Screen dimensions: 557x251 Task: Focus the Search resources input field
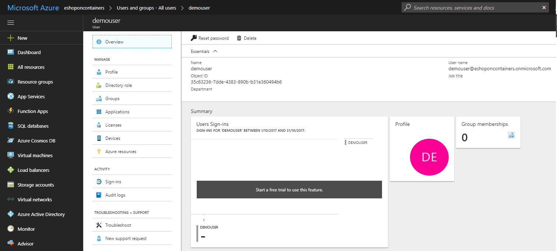[x=475, y=7]
